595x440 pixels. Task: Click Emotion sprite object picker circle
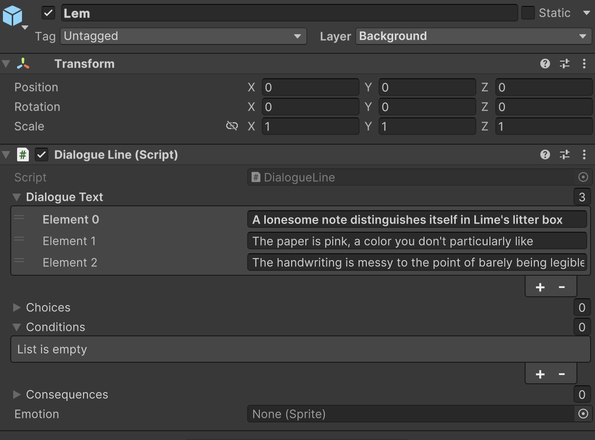(583, 414)
